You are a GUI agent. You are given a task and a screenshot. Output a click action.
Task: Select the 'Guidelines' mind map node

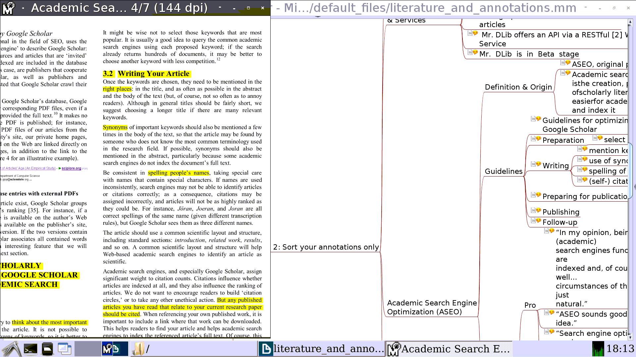(503, 171)
